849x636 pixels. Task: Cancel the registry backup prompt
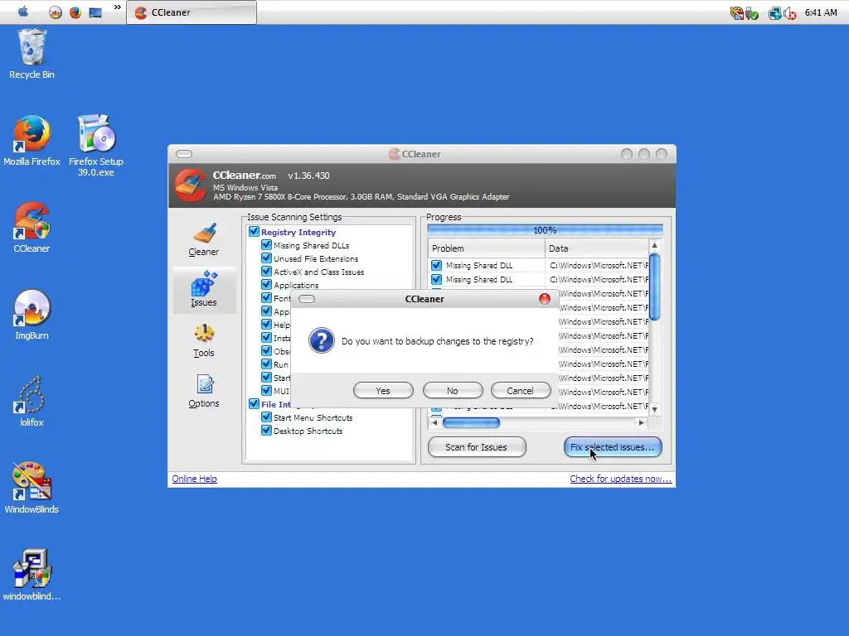521,391
